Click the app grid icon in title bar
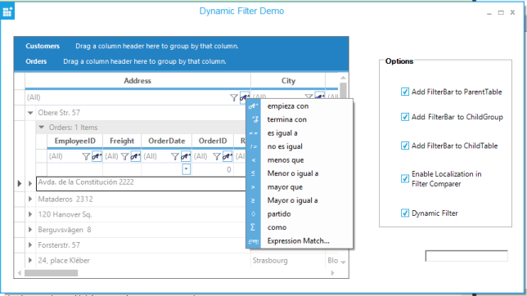The height and width of the screenshot is (296, 527). tap(7, 11)
